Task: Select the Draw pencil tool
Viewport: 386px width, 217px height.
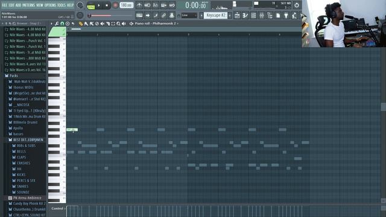Action: 81,24
